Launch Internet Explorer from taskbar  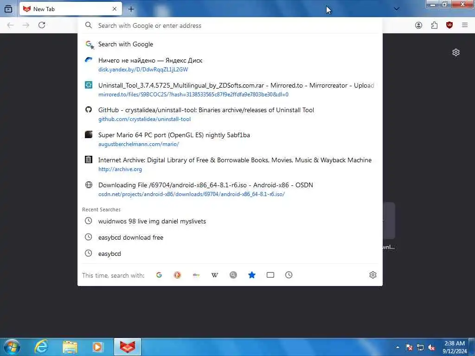[x=41, y=347]
